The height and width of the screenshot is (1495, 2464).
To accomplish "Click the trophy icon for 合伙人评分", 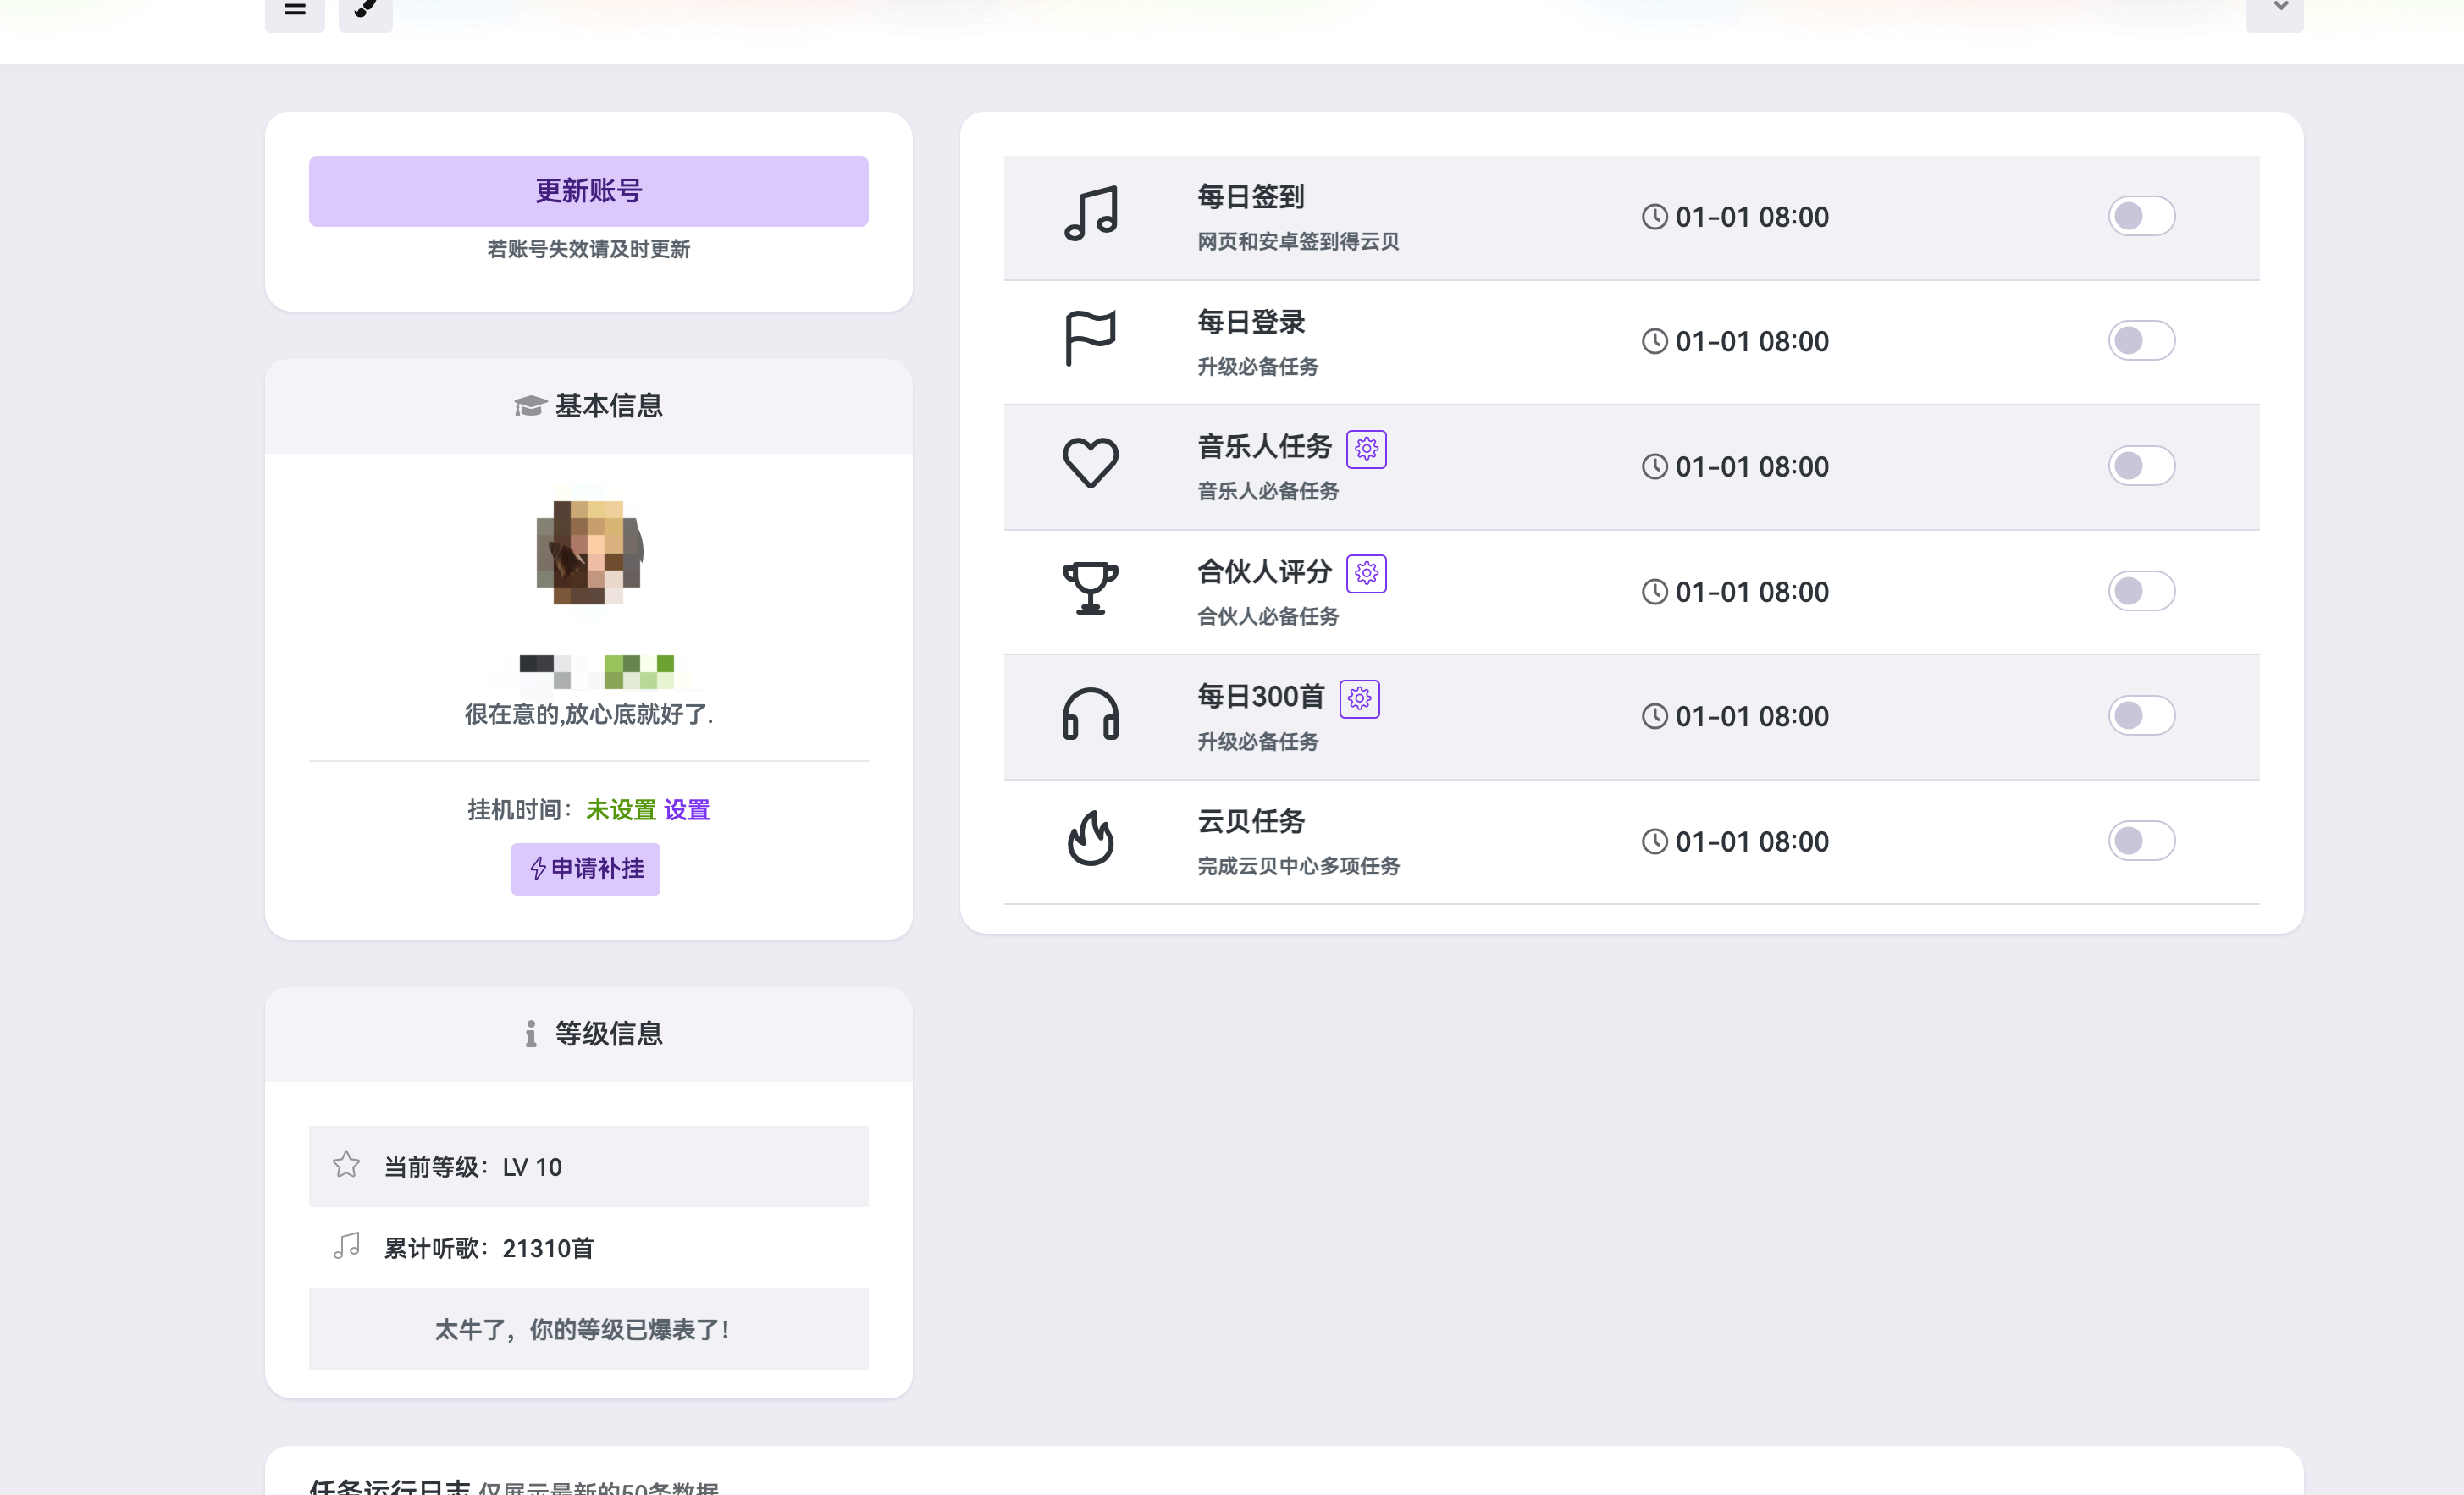I will (1091, 588).
